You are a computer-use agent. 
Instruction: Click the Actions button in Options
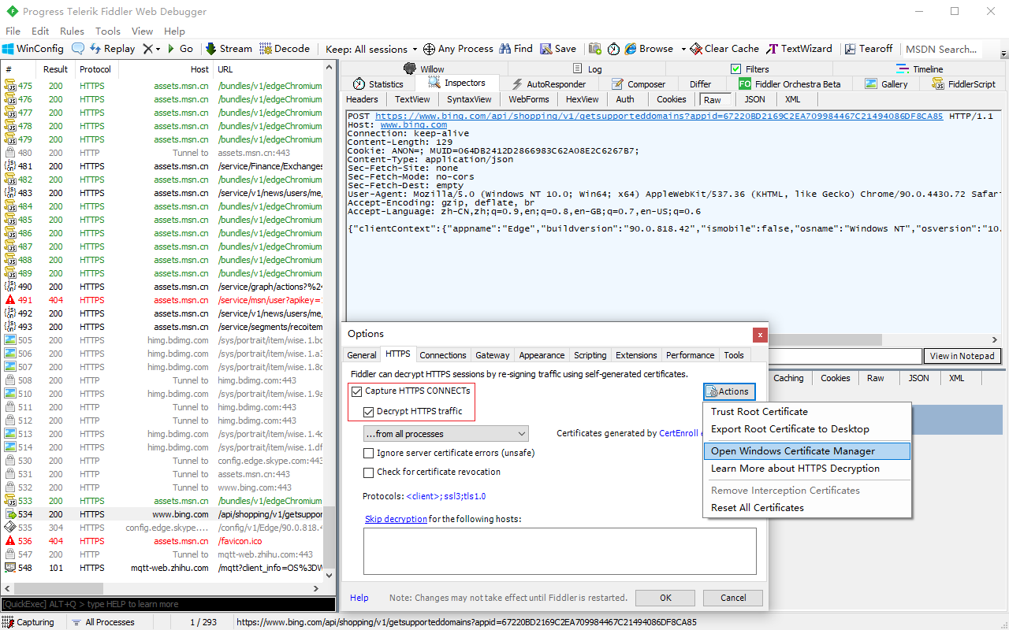[x=729, y=391]
